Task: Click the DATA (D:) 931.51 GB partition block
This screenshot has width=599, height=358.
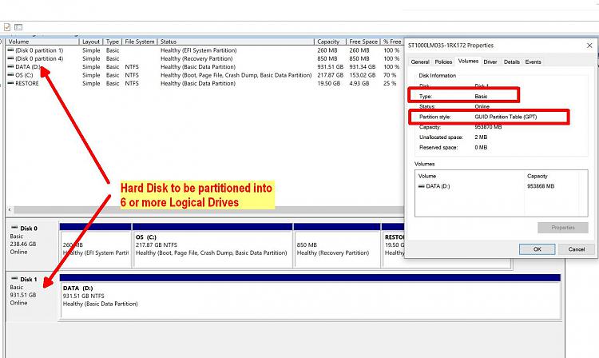Action: (310, 296)
